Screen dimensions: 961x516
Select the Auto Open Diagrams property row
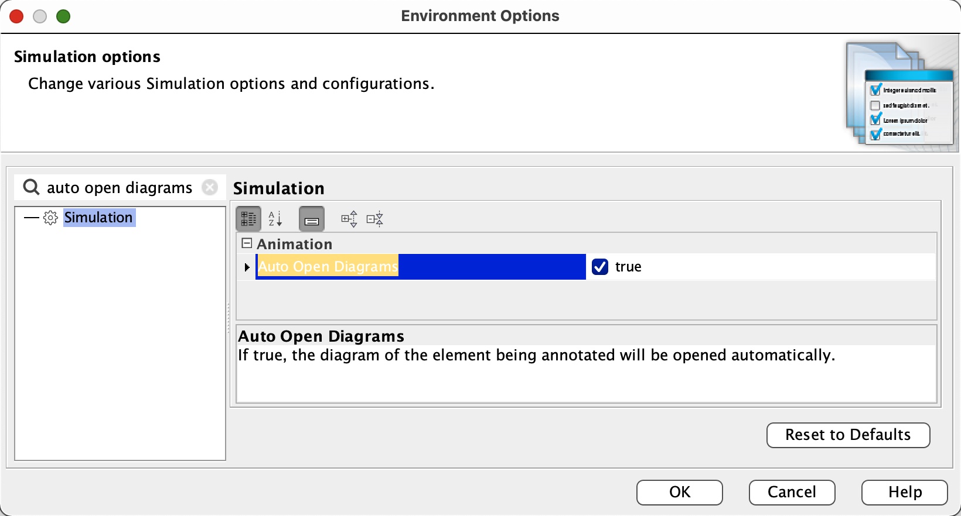(421, 267)
